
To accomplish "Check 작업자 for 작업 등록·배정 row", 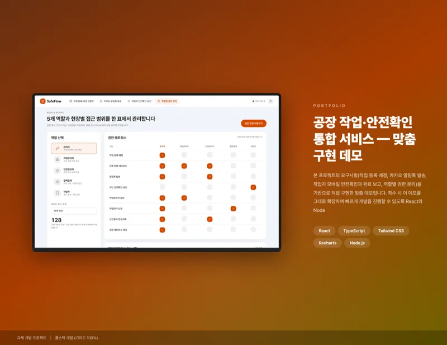I will [253, 155].
